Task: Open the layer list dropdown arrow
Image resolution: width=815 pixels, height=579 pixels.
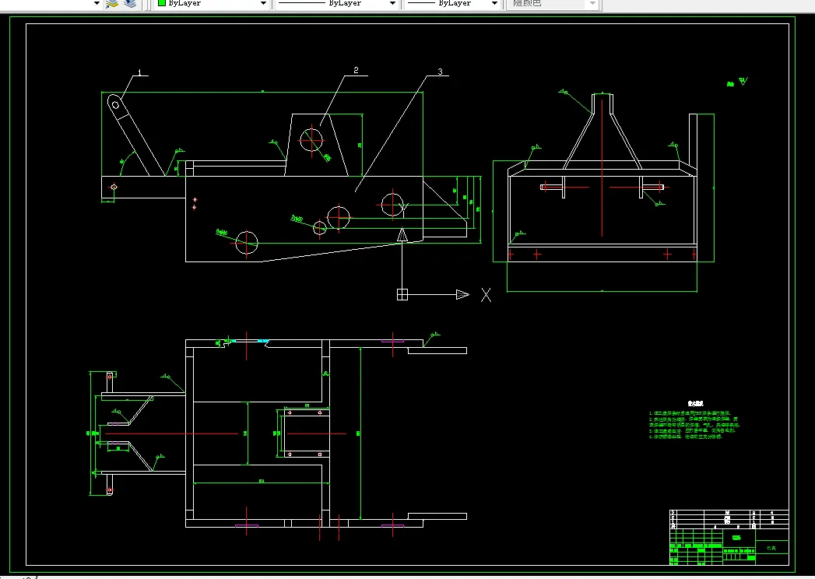Action: click(97, 4)
